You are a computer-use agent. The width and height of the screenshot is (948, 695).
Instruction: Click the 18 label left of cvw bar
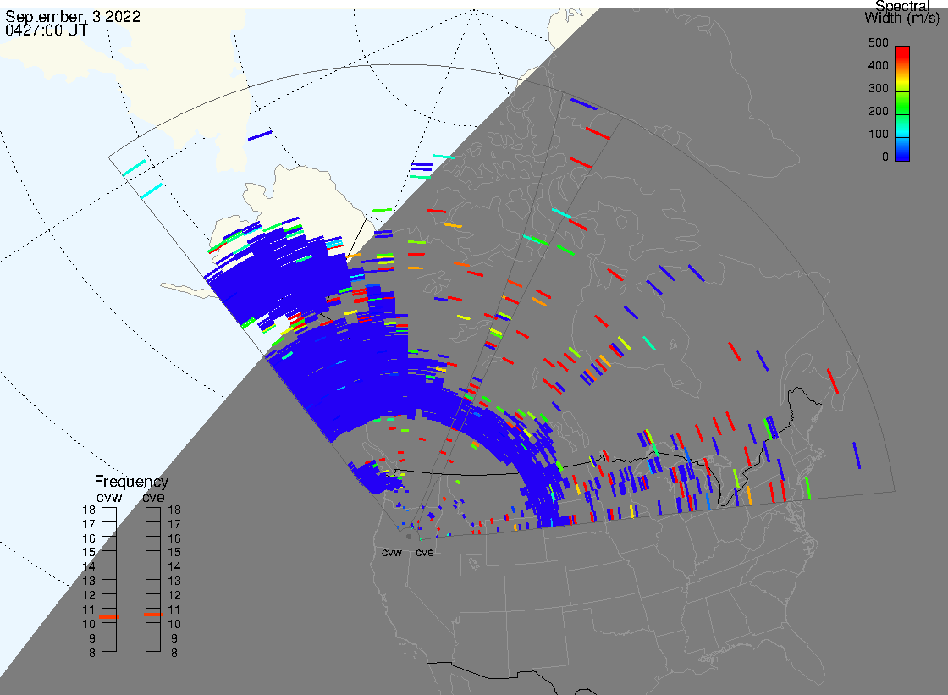(x=89, y=510)
